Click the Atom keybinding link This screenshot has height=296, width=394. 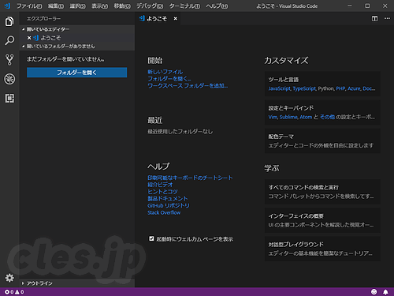point(306,117)
